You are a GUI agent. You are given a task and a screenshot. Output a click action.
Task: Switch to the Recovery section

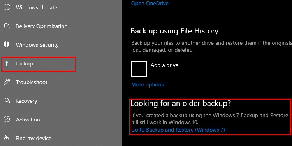26,101
